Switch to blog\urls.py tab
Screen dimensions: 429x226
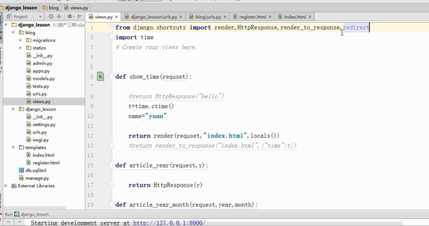208,17
